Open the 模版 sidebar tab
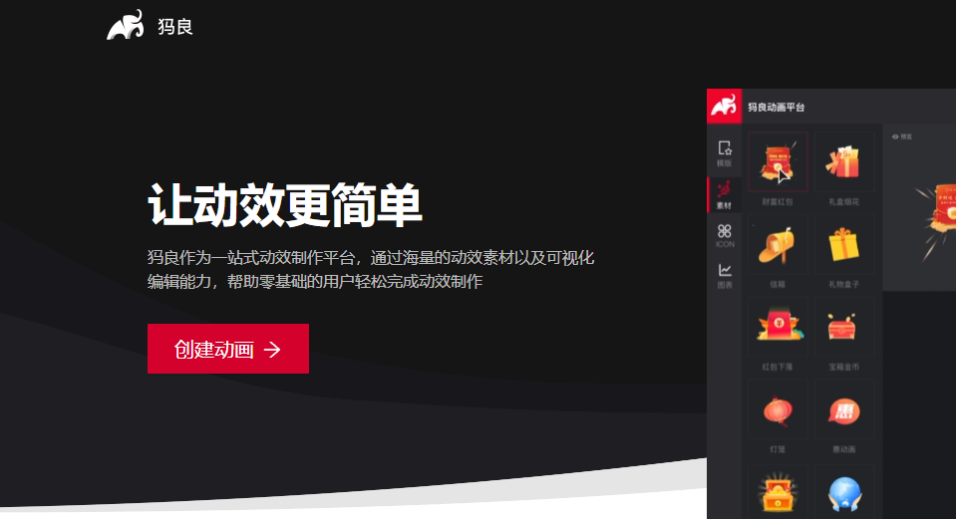 [x=725, y=153]
